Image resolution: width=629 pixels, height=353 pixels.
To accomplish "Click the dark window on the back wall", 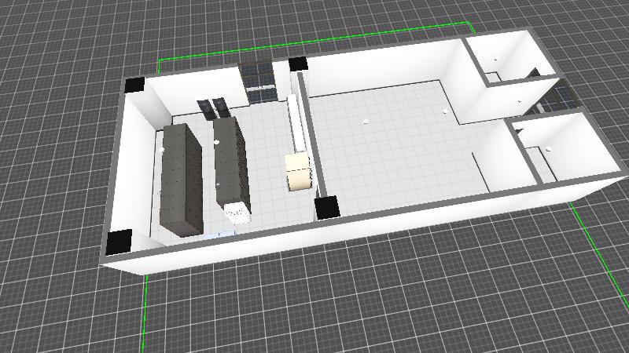I will pyautogui.click(x=258, y=82).
